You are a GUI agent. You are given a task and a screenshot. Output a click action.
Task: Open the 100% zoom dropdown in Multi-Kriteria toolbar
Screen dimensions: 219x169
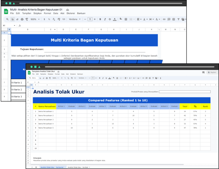pyautogui.click(x=35, y=19)
